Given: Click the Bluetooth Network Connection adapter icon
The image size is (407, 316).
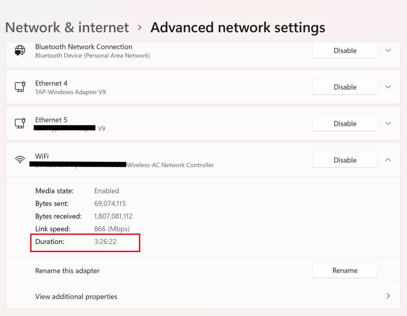Looking at the screenshot, I should (x=19, y=50).
